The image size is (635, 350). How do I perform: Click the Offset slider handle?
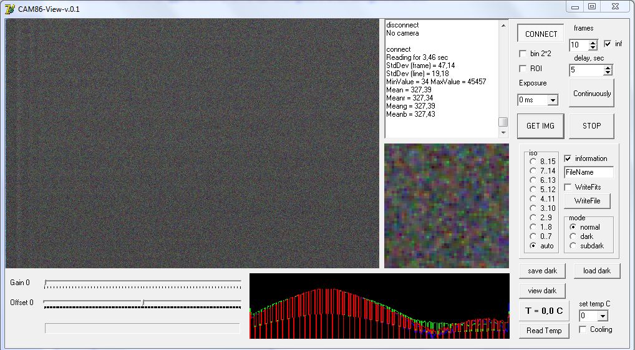click(143, 303)
